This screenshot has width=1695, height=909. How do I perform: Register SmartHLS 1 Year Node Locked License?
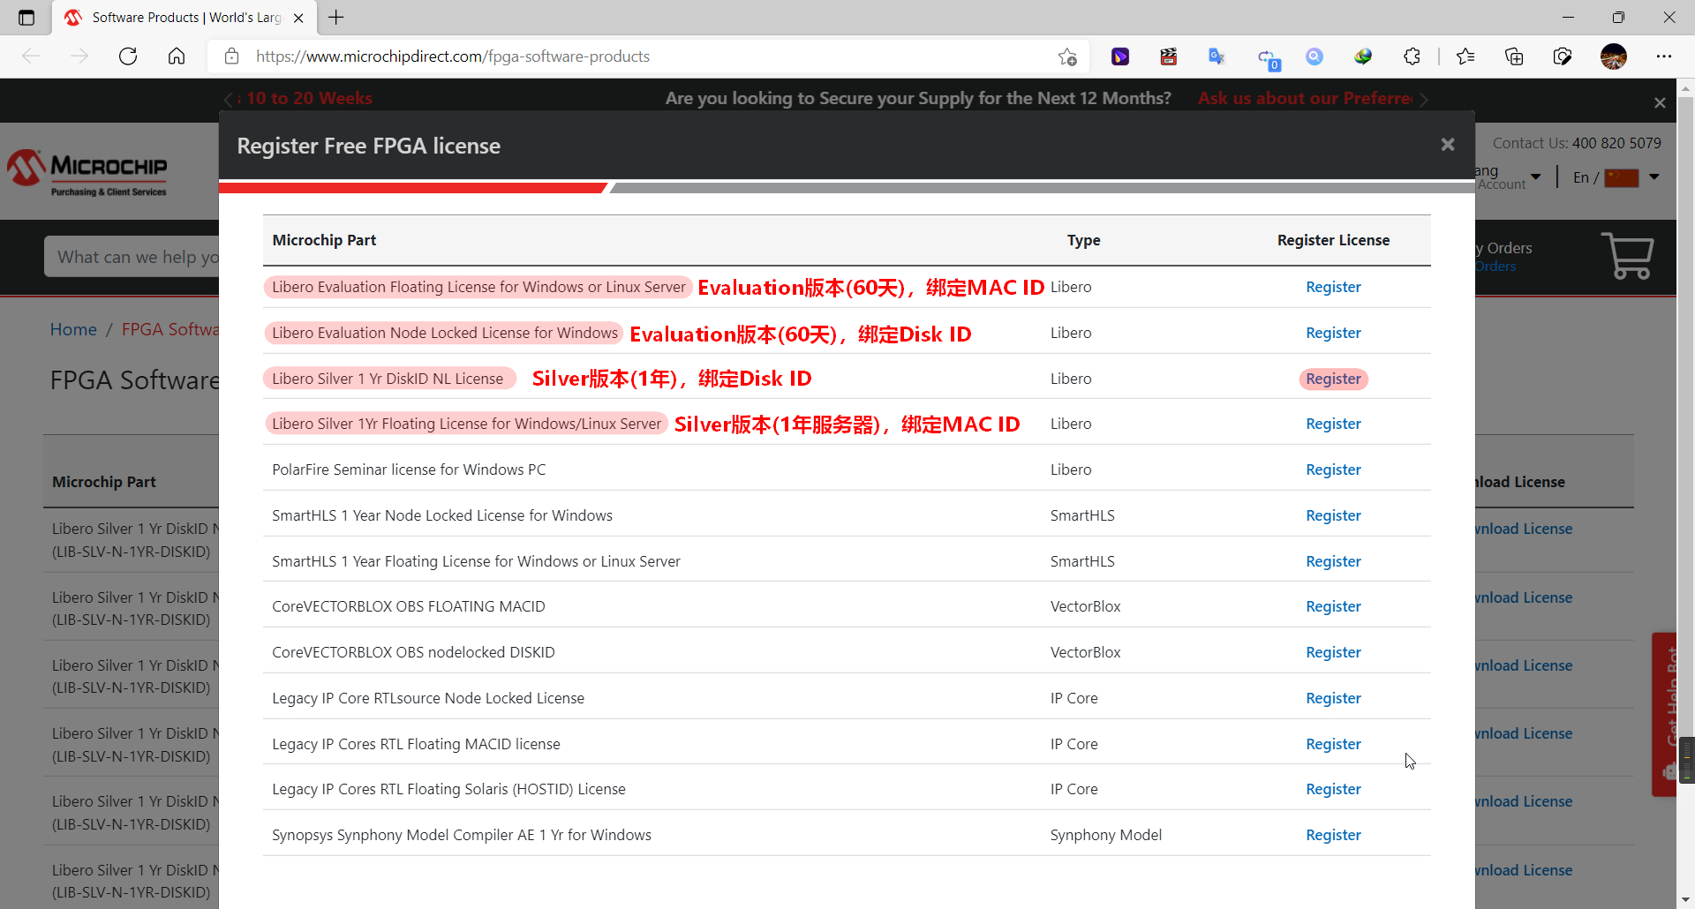coord(1333,515)
